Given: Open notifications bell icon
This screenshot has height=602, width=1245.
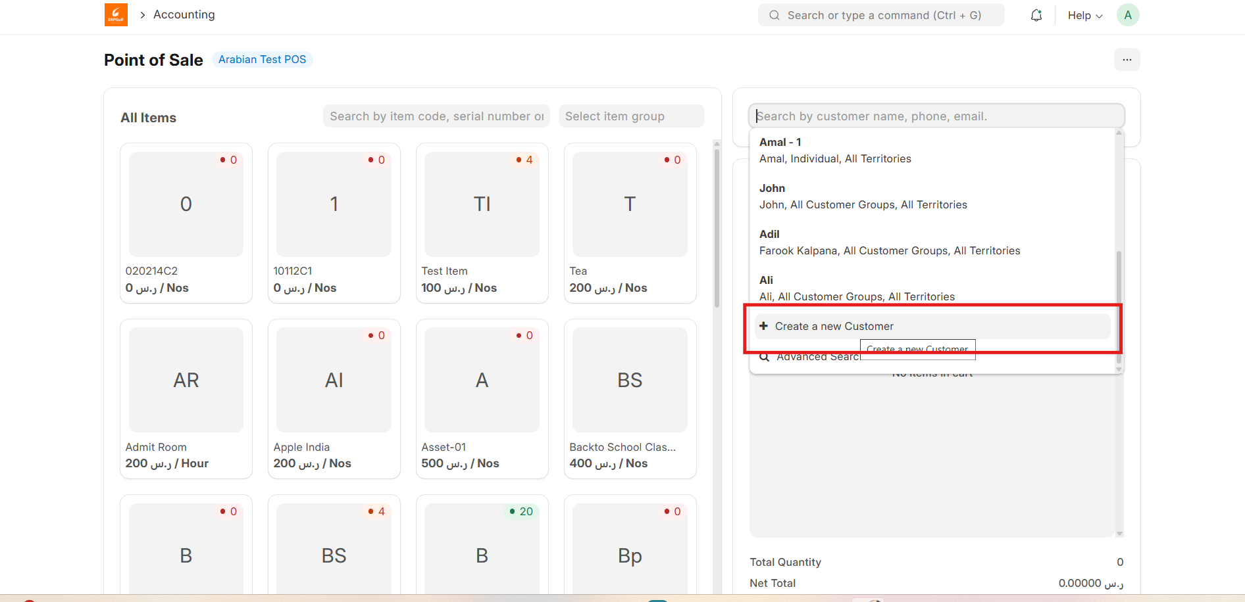Looking at the screenshot, I should (x=1036, y=15).
